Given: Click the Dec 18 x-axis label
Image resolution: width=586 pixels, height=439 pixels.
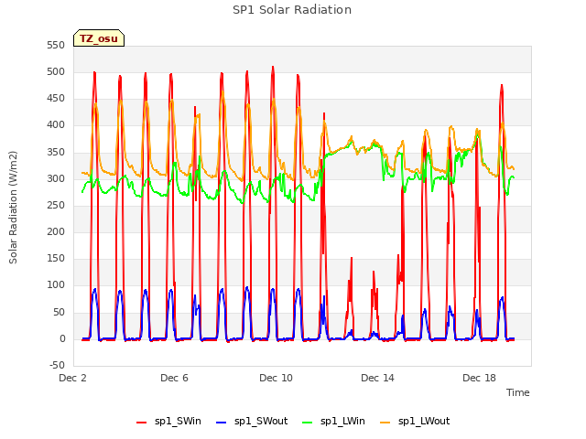Looking at the screenshot, I should [480, 378].
